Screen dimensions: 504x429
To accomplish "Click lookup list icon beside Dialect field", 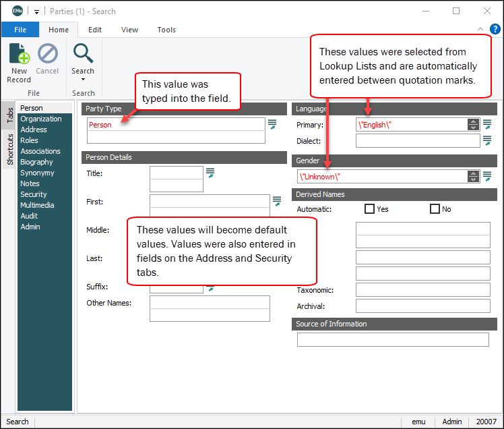I will 487,140.
